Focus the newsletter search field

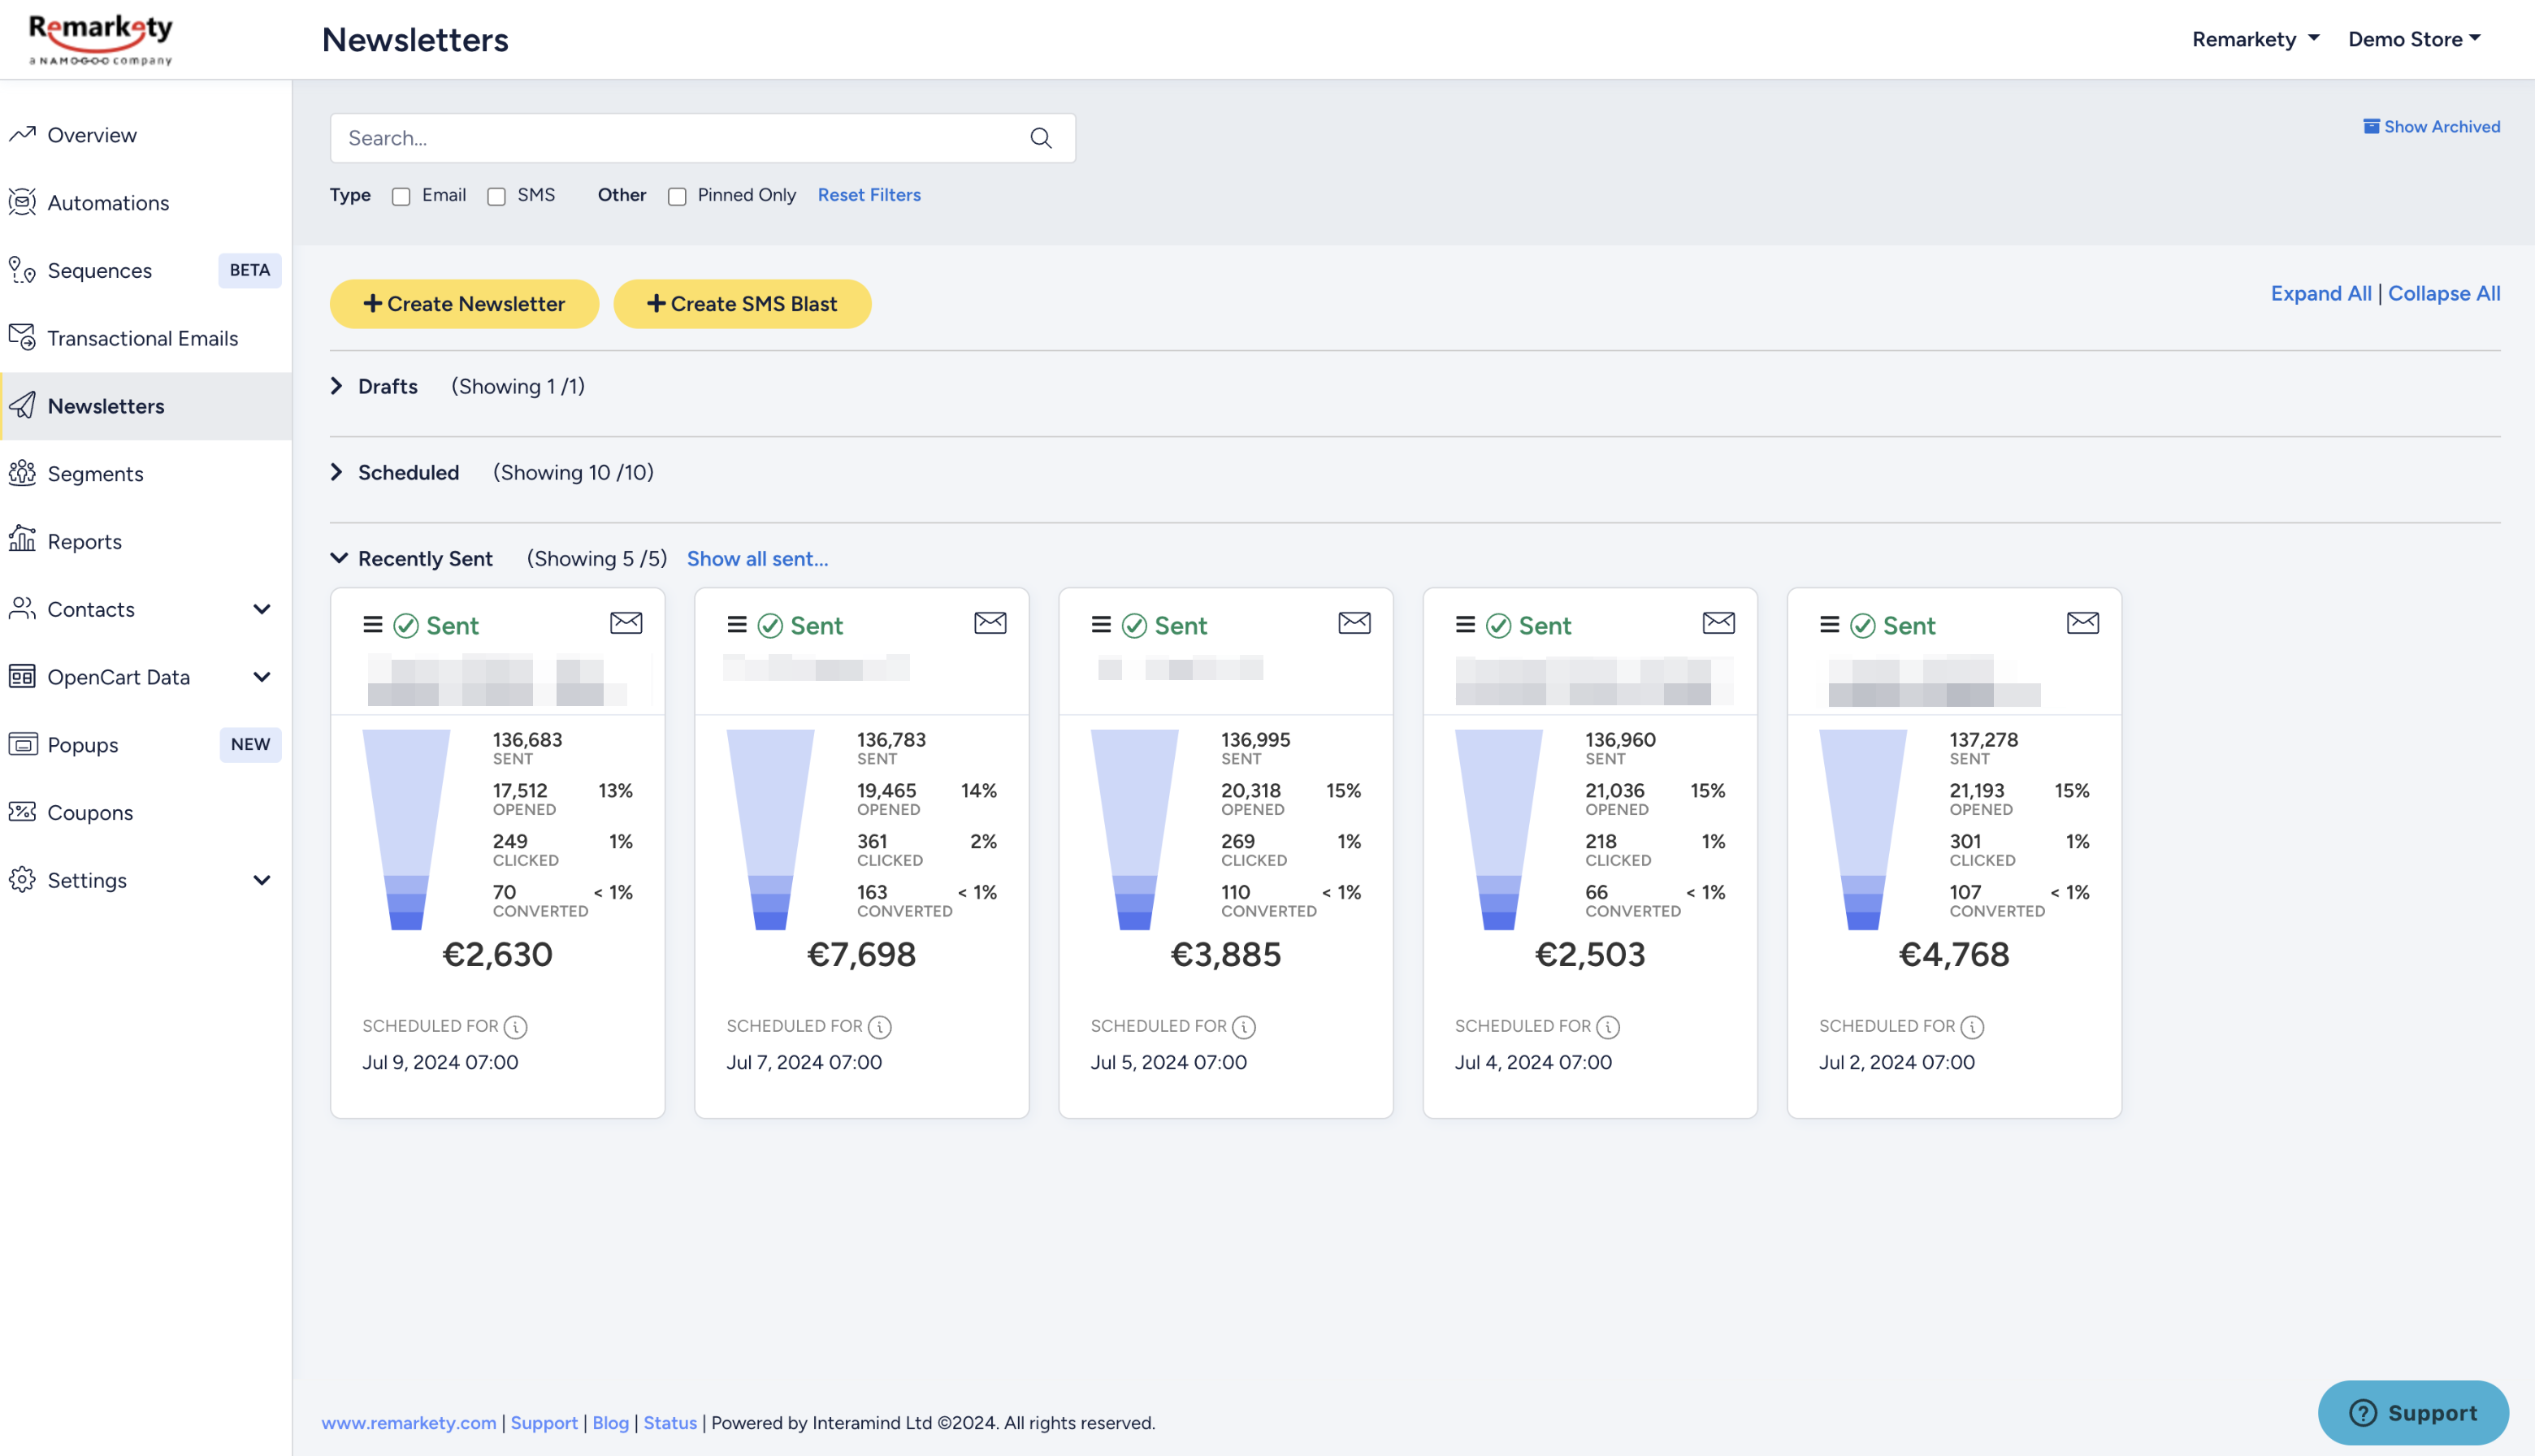pos(702,138)
